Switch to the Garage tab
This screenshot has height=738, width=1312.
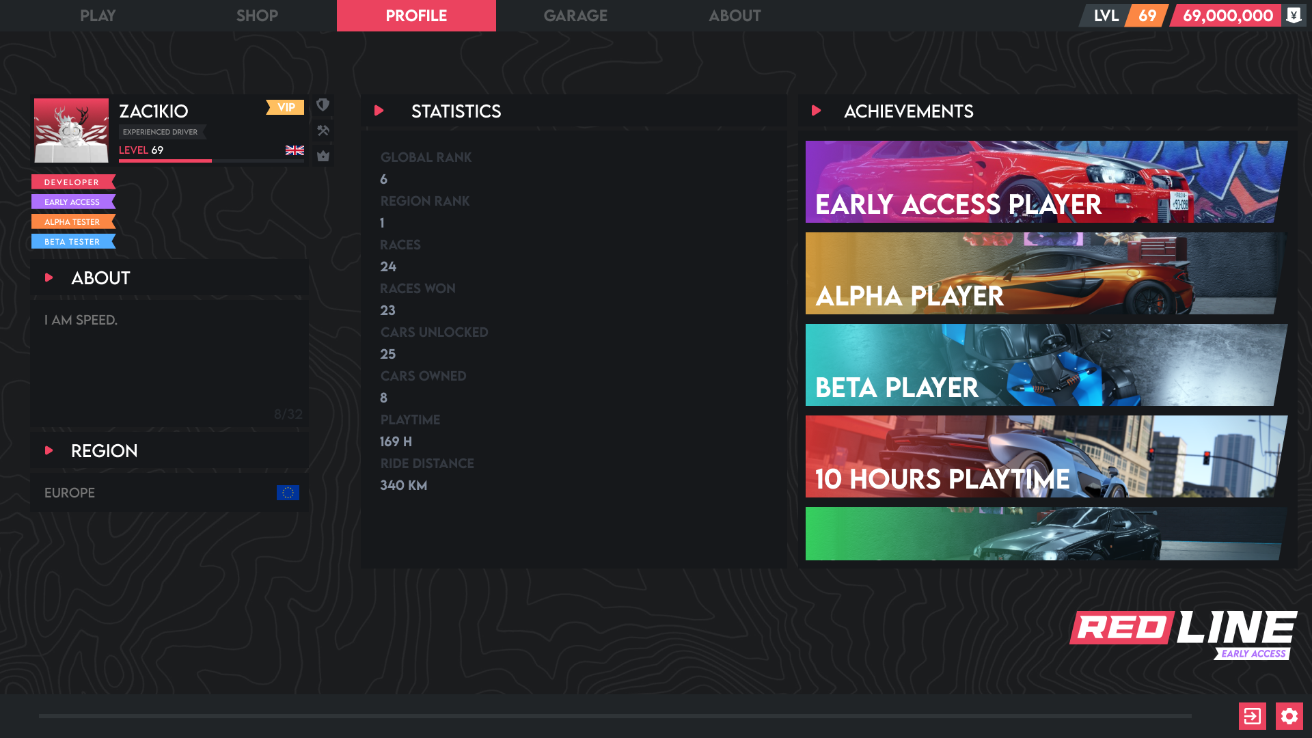click(x=575, y=16)
